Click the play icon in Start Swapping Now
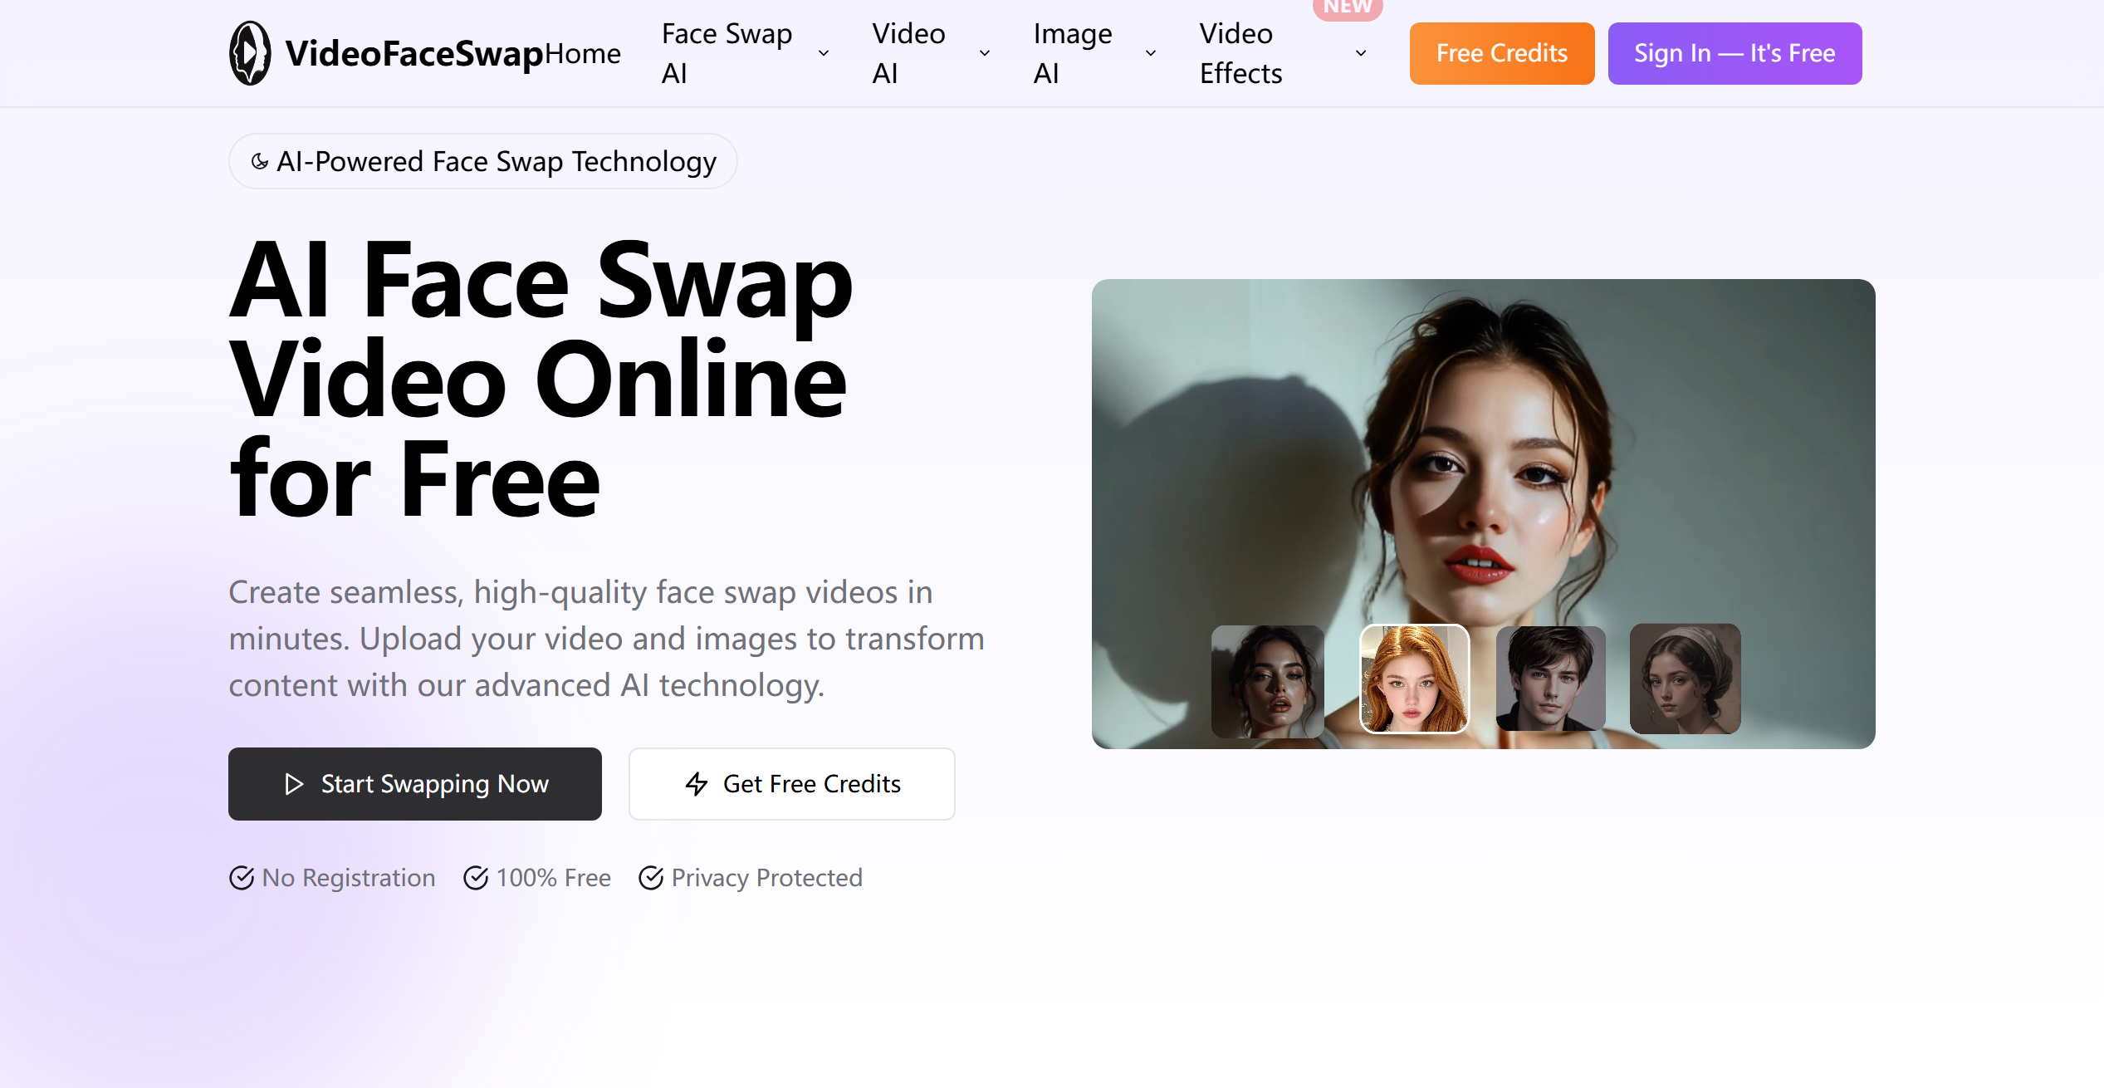This screenshot has height=1088, width=2104. coord(294,784)
